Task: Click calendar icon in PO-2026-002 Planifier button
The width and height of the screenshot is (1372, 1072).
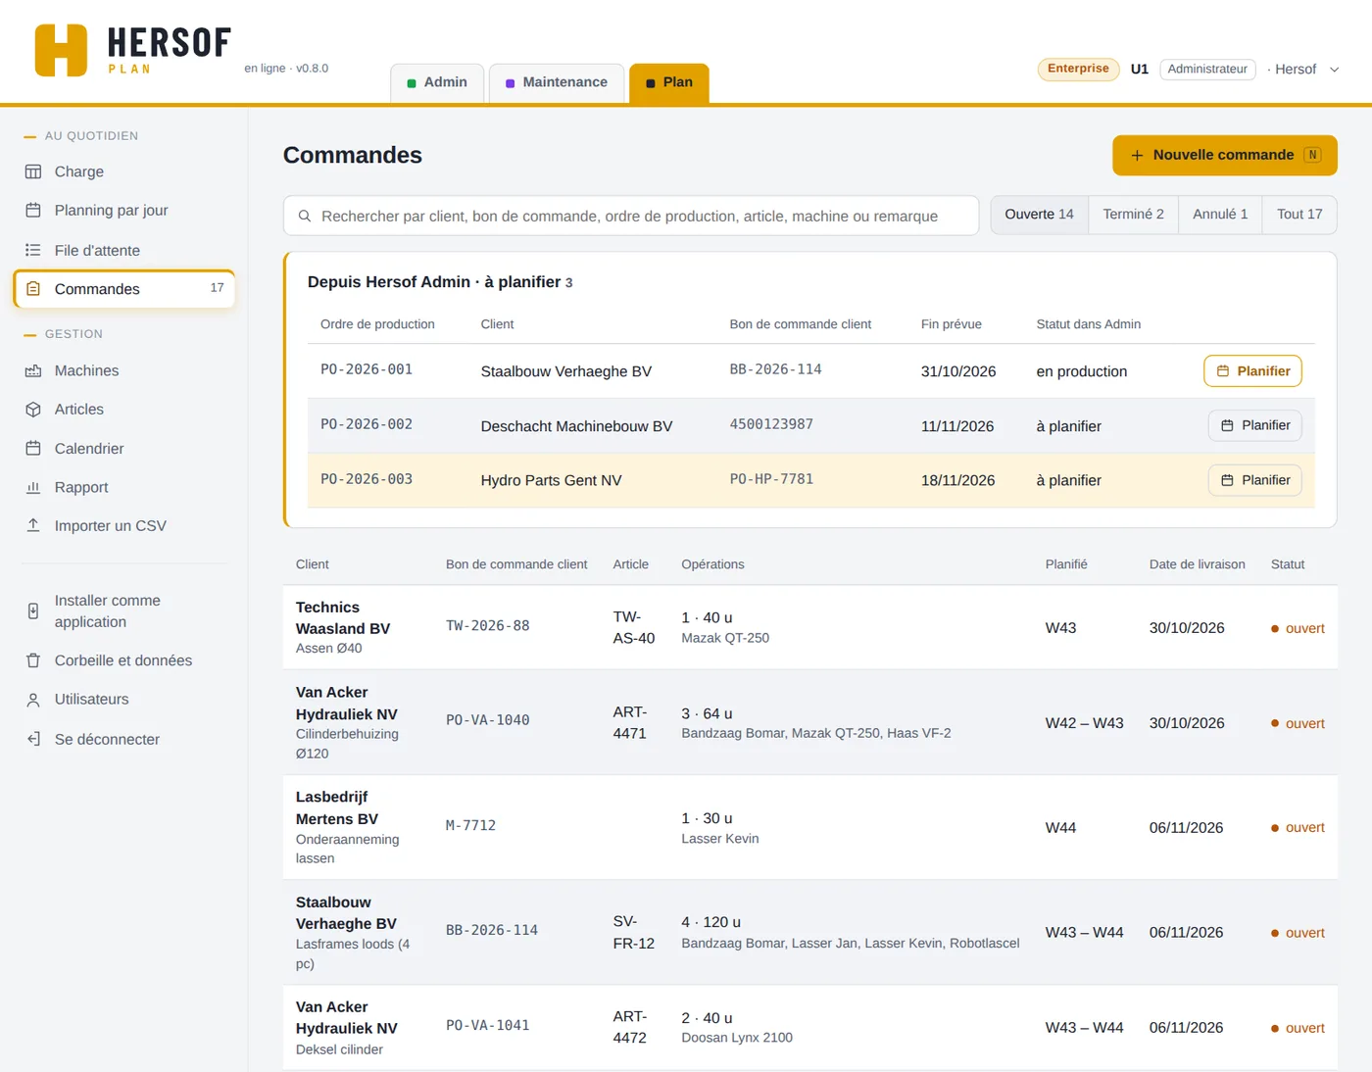Action: [x=1227, y=425]
